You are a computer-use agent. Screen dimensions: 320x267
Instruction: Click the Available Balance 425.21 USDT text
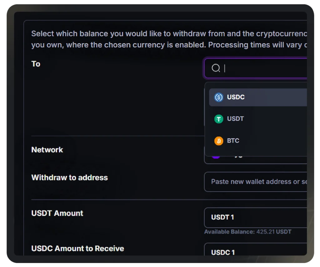[248, 232]
